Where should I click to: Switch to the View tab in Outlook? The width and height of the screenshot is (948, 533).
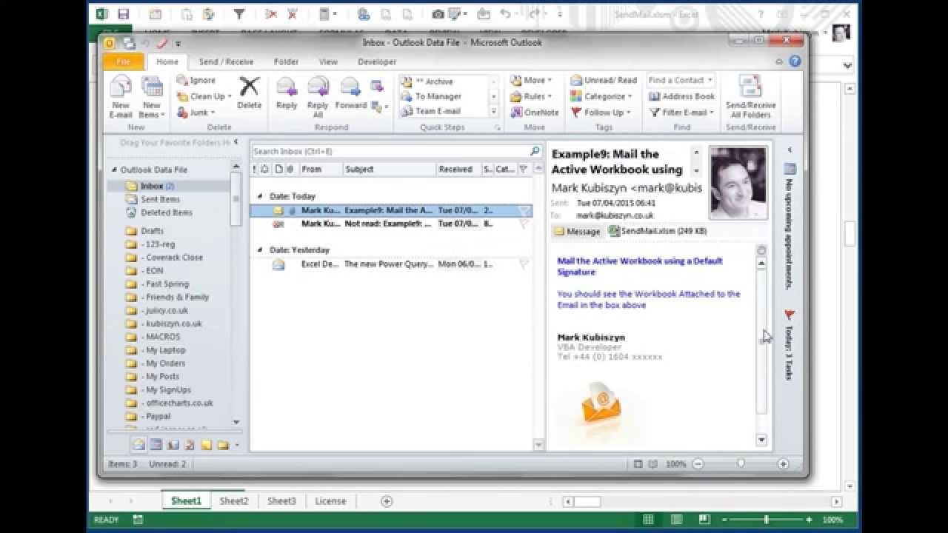point(328,62)
